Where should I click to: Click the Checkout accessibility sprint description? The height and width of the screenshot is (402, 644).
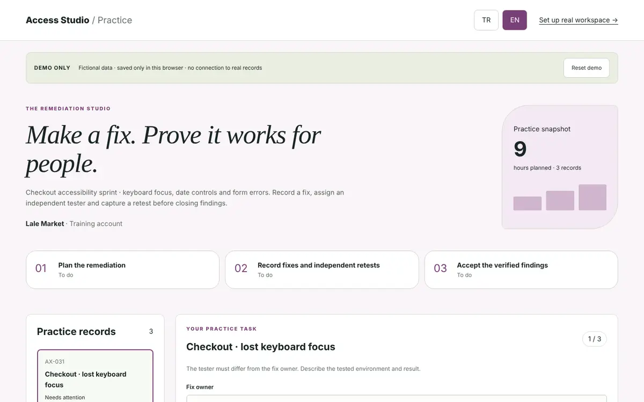(185, 198)
